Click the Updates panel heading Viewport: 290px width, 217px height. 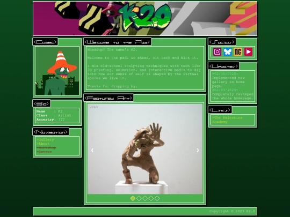(224, 66)
